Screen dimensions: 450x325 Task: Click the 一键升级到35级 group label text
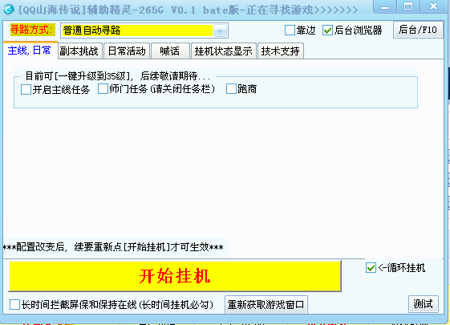tap(118, 76)
